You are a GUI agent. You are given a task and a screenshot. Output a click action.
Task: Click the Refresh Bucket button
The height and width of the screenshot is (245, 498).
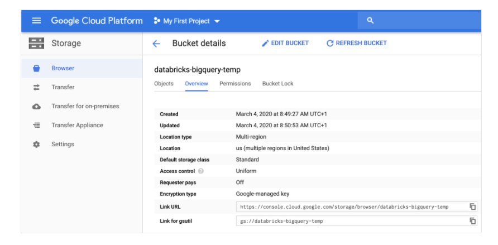coord(356,44)
